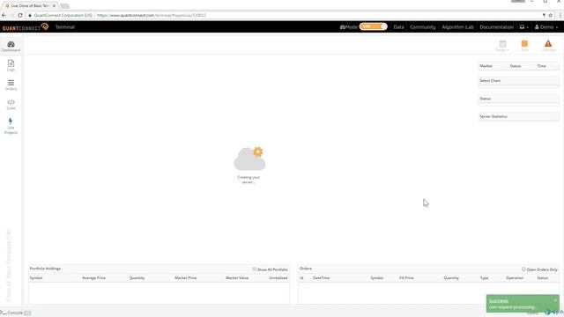
Task: Click the Market Price column header
Action: click(185, 278)
